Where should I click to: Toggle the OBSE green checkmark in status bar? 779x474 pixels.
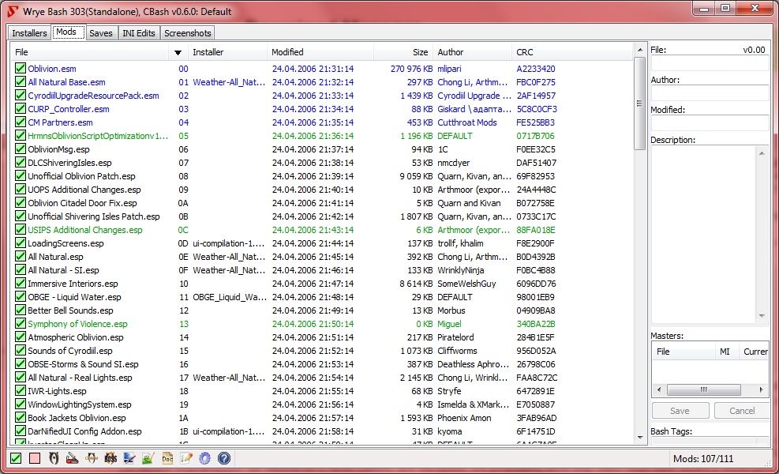[x=16, y=458]
